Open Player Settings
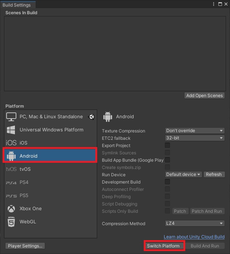Screen dimensions: 230x254 point(25,246)
